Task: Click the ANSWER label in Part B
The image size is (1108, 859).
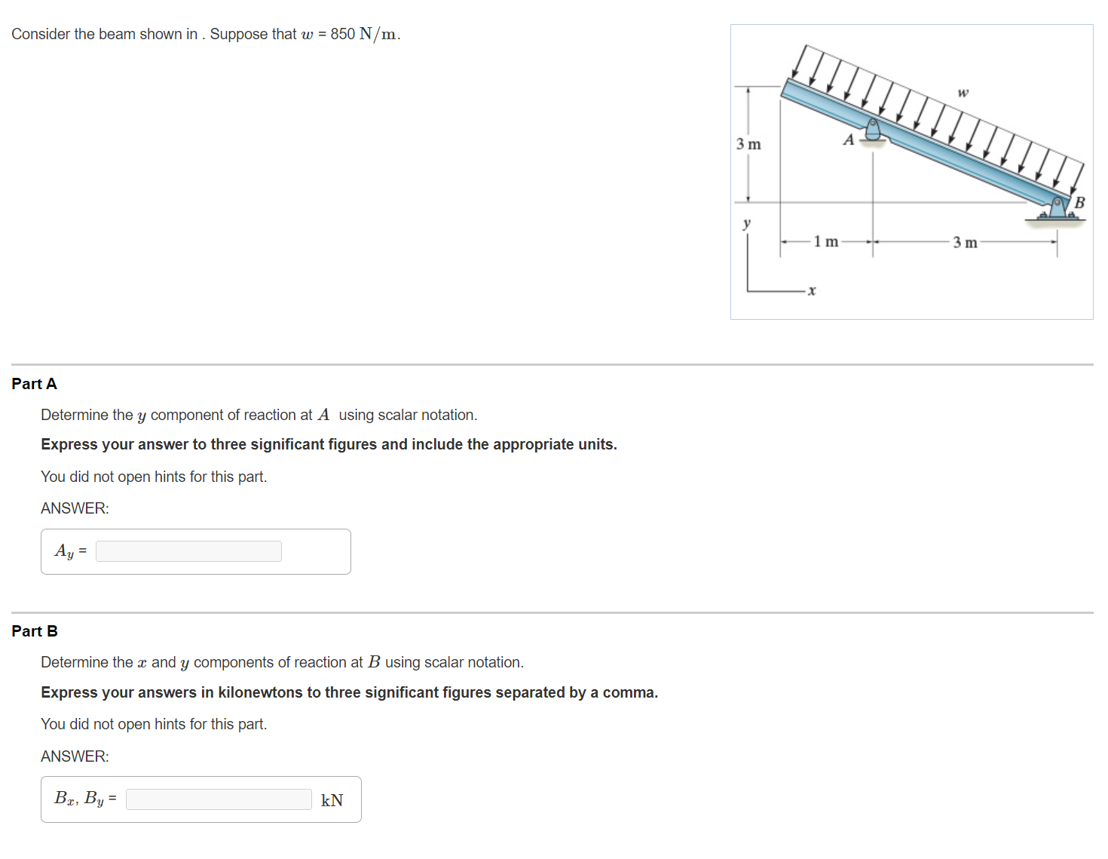Action: point(75,756)
